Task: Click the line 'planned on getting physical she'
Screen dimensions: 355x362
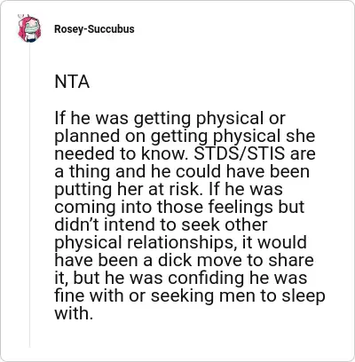Action: coord(185,137)
